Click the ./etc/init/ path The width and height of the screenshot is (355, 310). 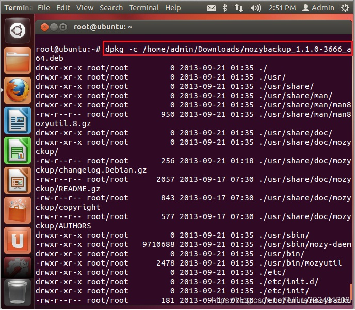coord(284,291)
